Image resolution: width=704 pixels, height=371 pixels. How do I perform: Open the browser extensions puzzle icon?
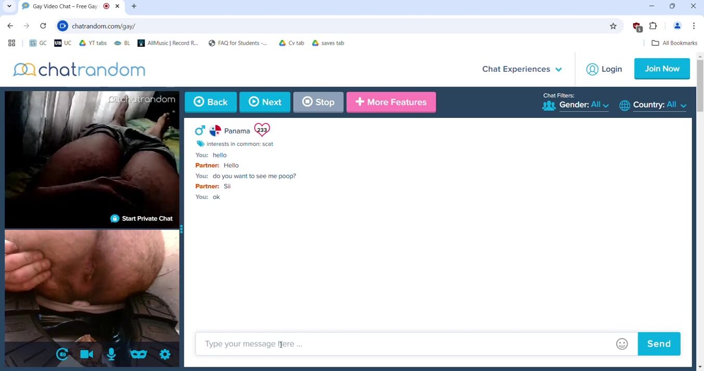[x=654, y=26]
